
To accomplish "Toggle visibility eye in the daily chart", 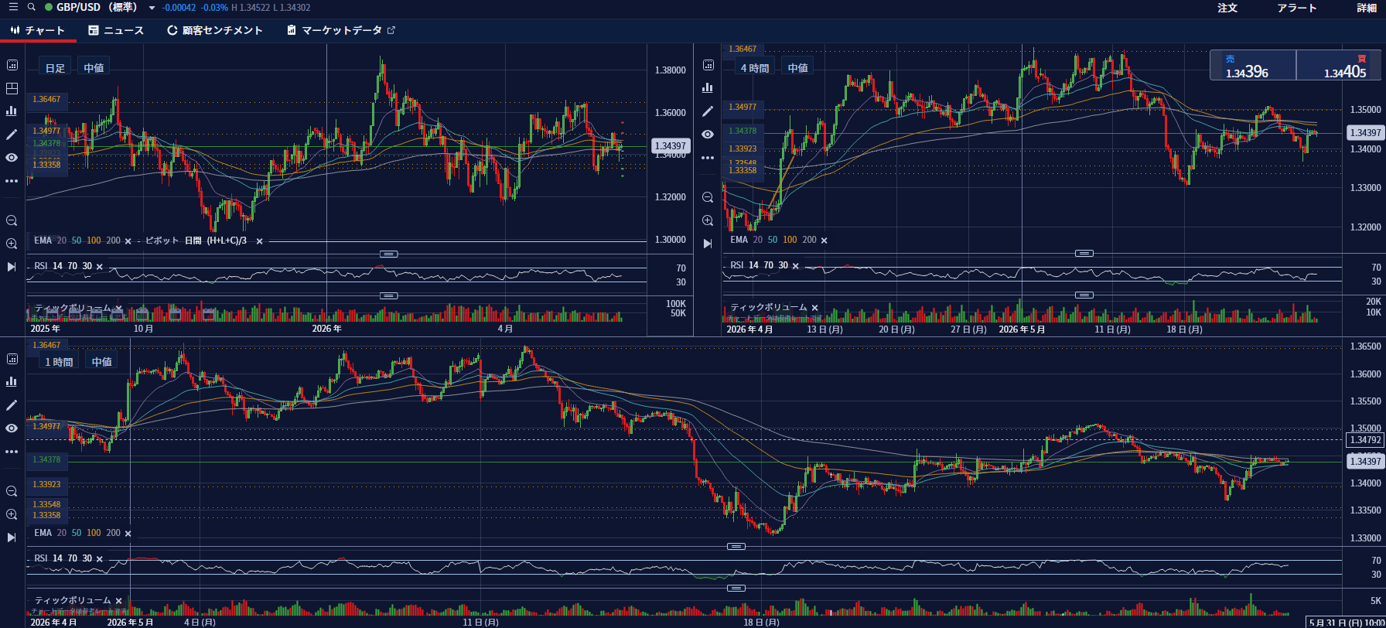I will tap(12, 158).
